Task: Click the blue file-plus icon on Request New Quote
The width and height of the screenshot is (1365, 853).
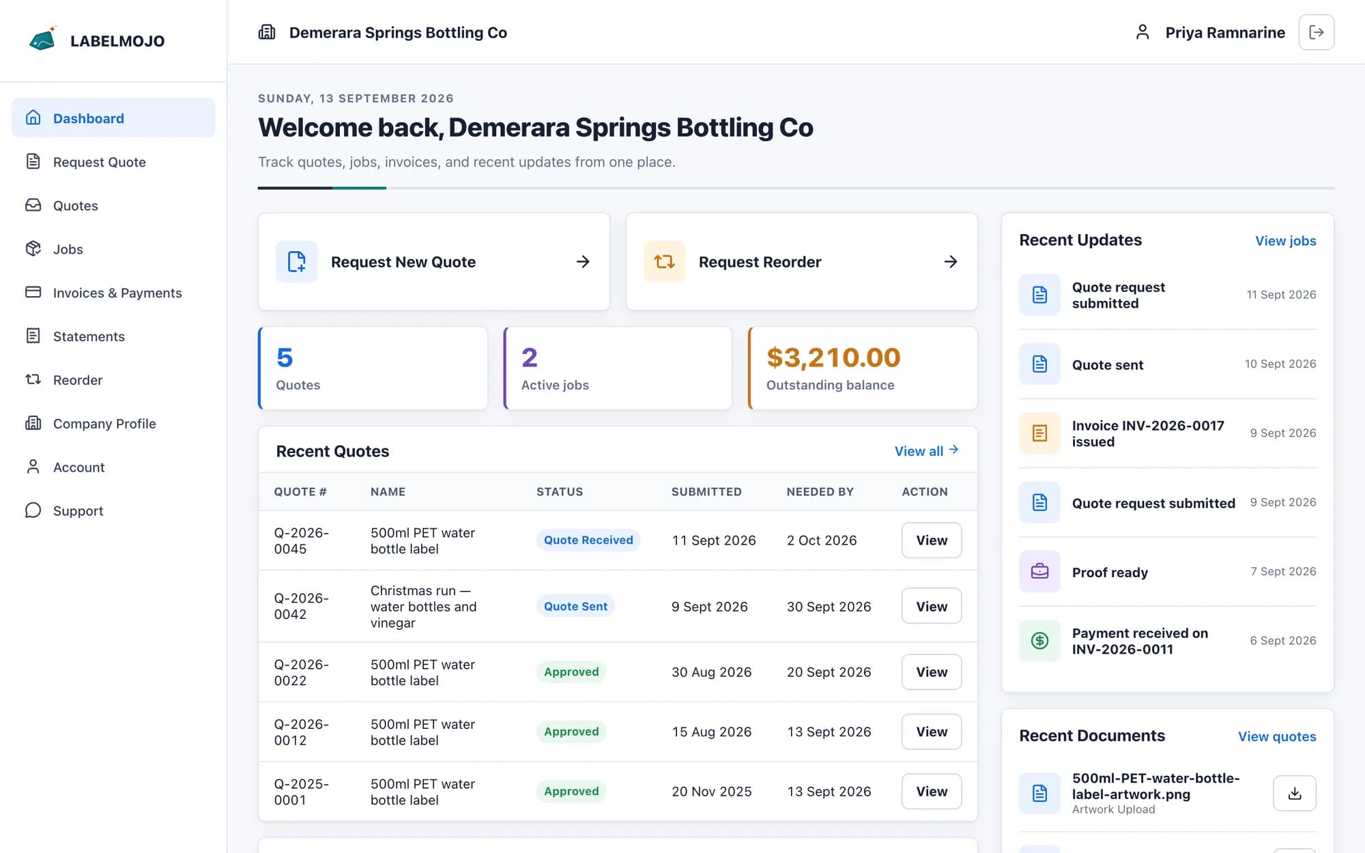Action: [x=296, y=261]
